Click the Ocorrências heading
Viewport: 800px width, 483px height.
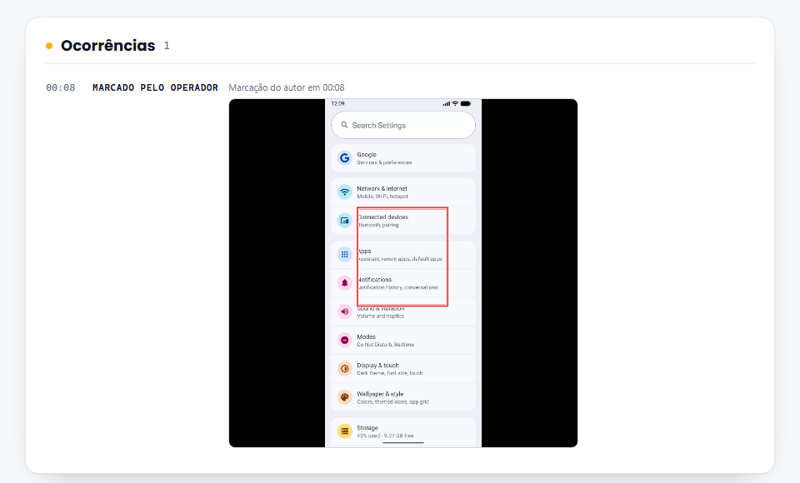click(108, 46)
